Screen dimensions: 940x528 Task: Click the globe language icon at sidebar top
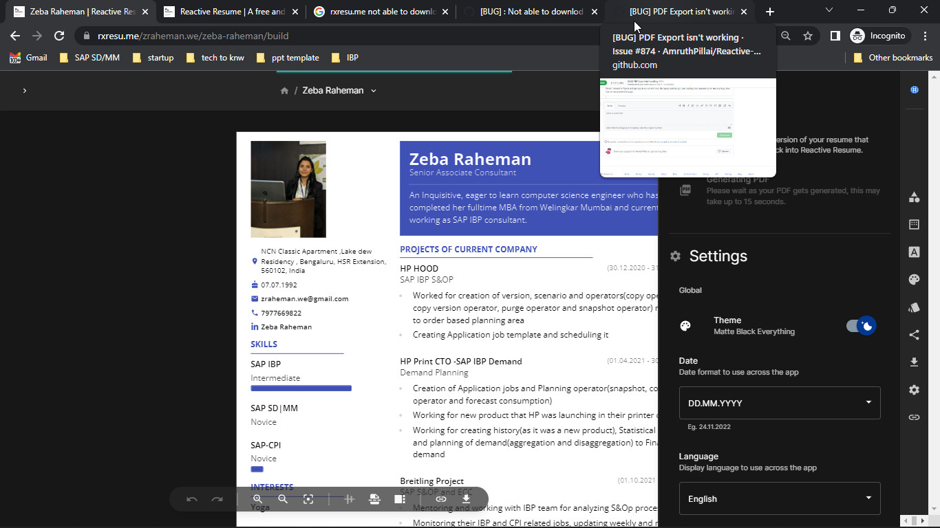(914, 89)
